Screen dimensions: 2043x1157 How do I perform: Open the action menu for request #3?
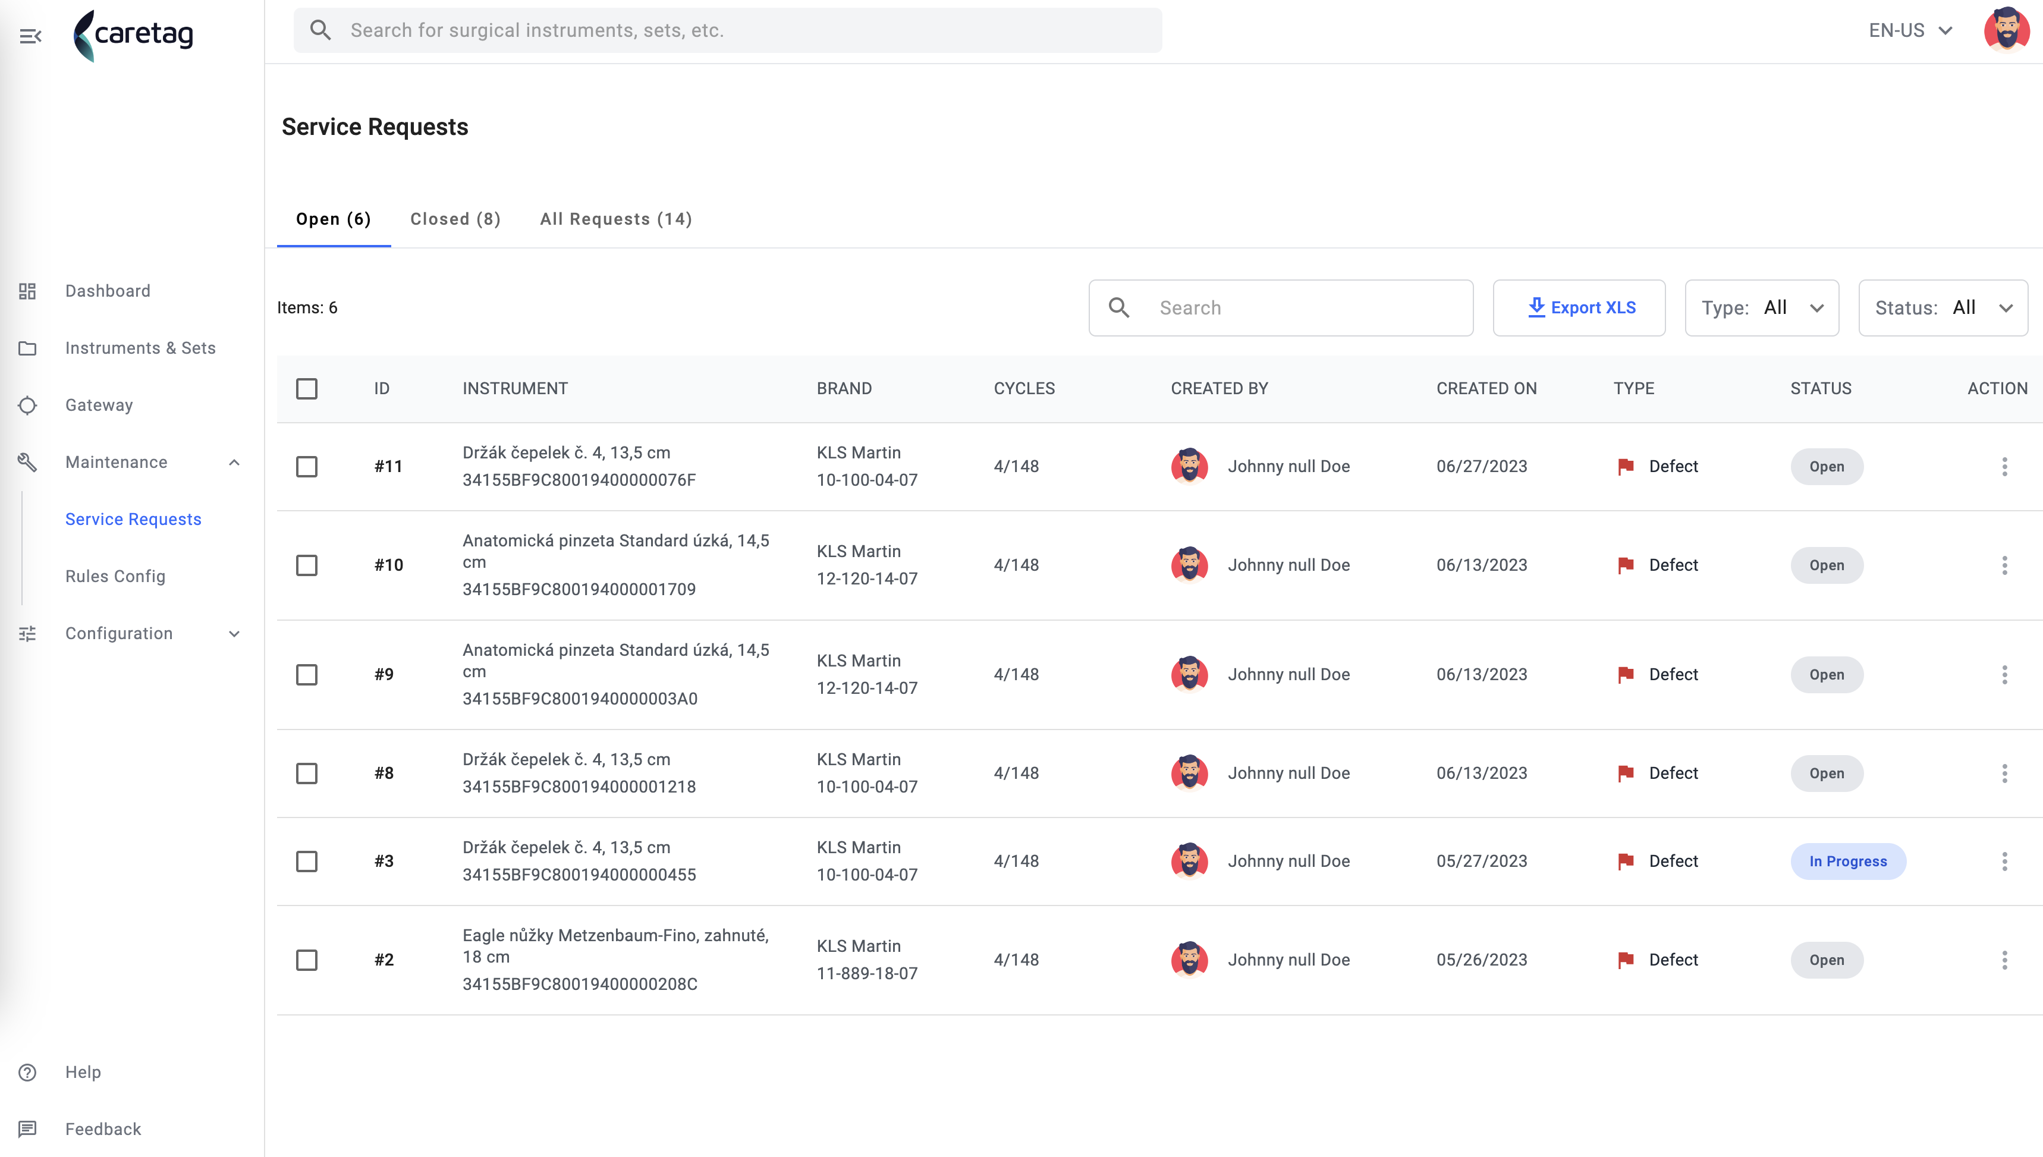coord(2005,862)
